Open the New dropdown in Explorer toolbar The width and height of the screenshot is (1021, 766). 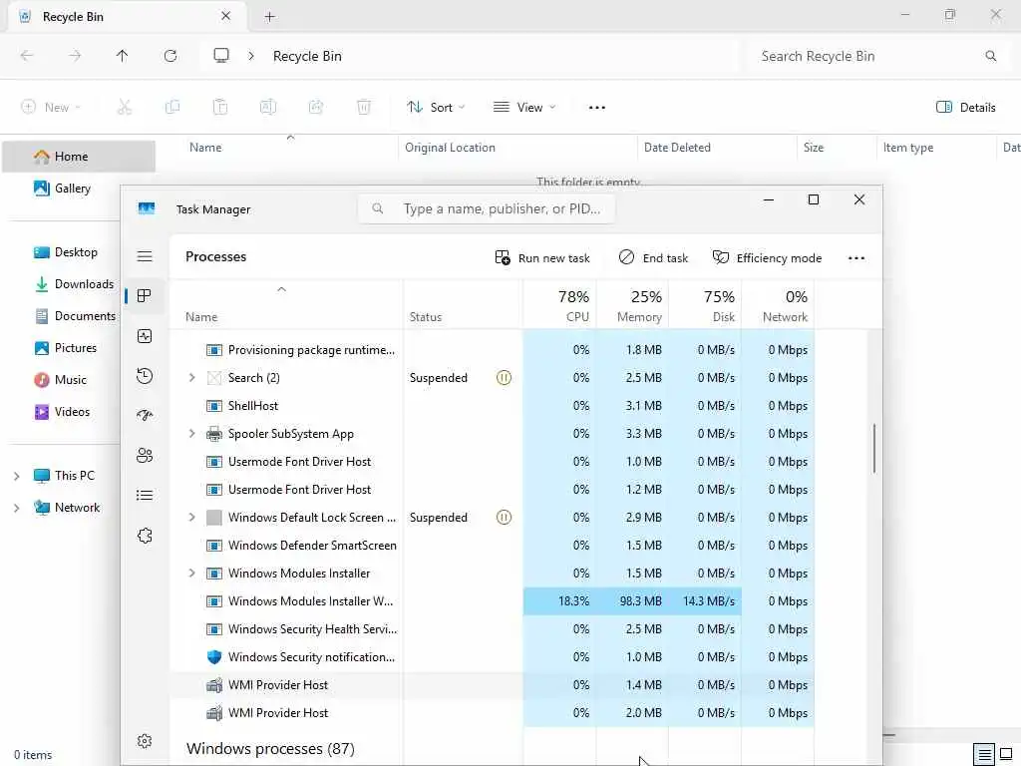point(51,108)
